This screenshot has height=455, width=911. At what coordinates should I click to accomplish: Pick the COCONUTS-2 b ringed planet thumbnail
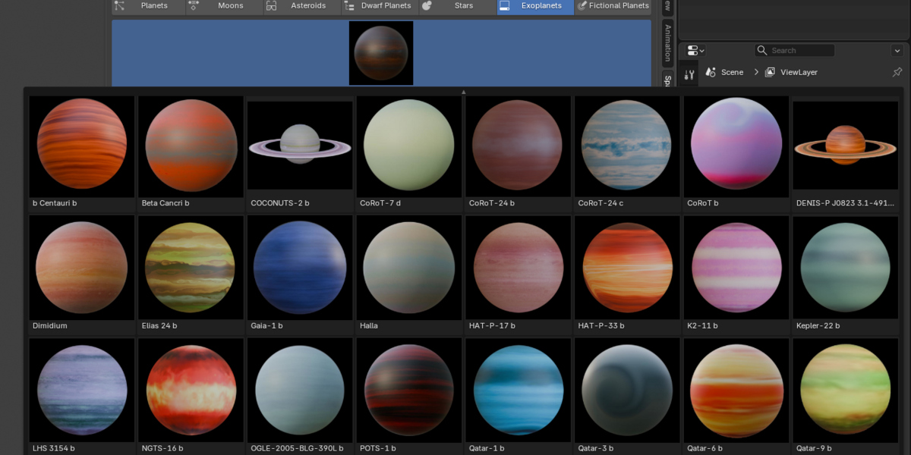coord(300,152)
